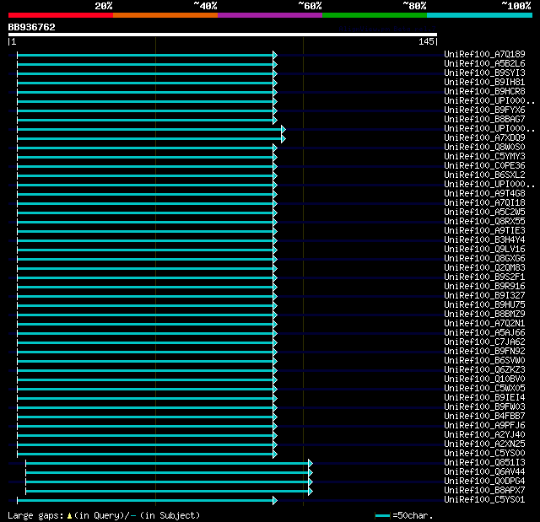Click the arrowhead on the UniRef100_A7XDQ9 alignment bar
The width and height of the screenshot is (540, 522).
tap(283, 138)
